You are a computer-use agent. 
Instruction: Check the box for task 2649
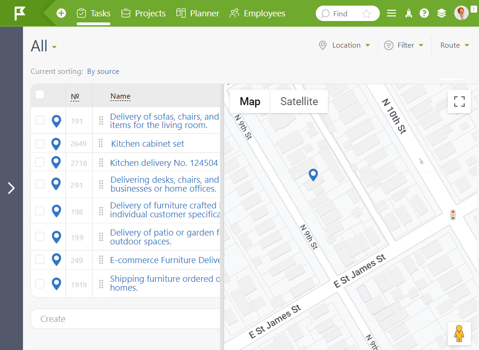point(40,144)
